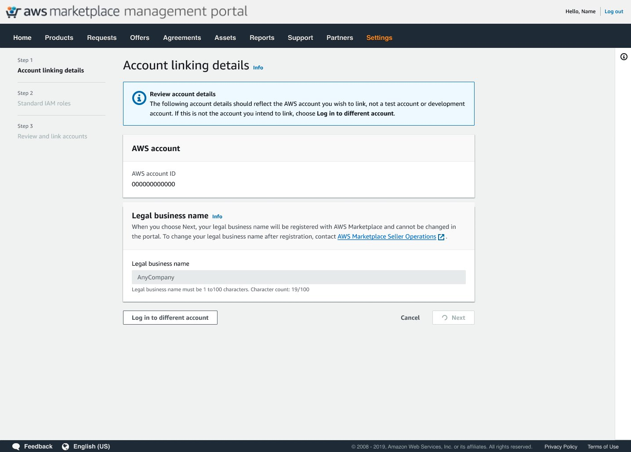Click Info link next to page heading
Viewport: 631px width, 452px height.
pyautogui.click(x=258, y=68)
